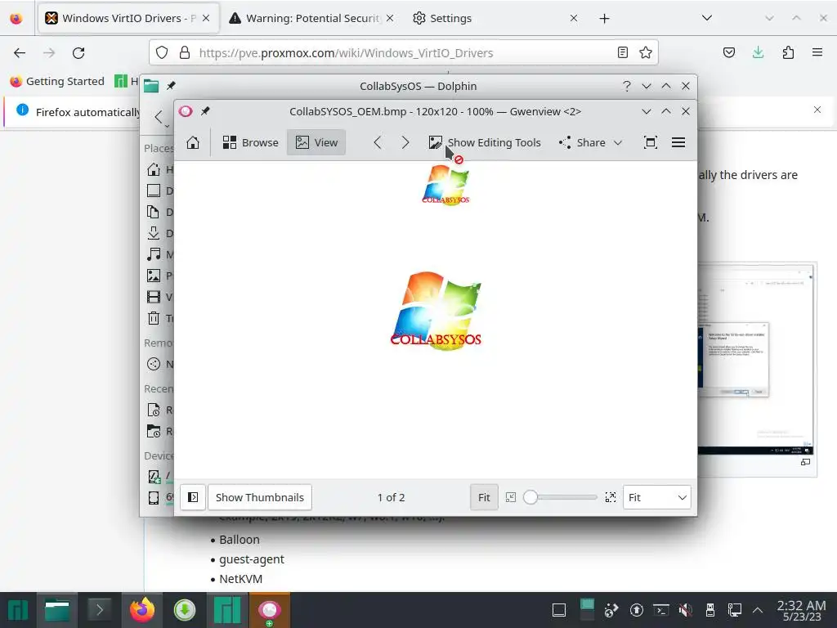Open Firefox Pocket save icon
837x628 pixels.
click(729, 52)
